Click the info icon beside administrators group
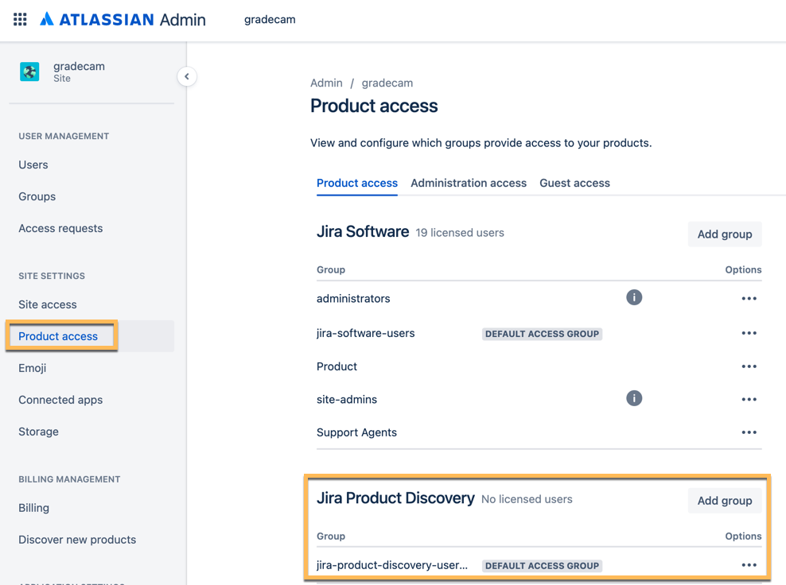 pos(634,297)
